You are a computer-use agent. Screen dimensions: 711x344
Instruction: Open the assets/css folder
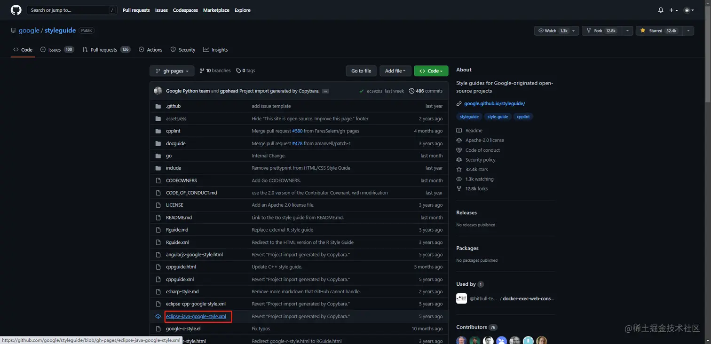coord(176,118)
